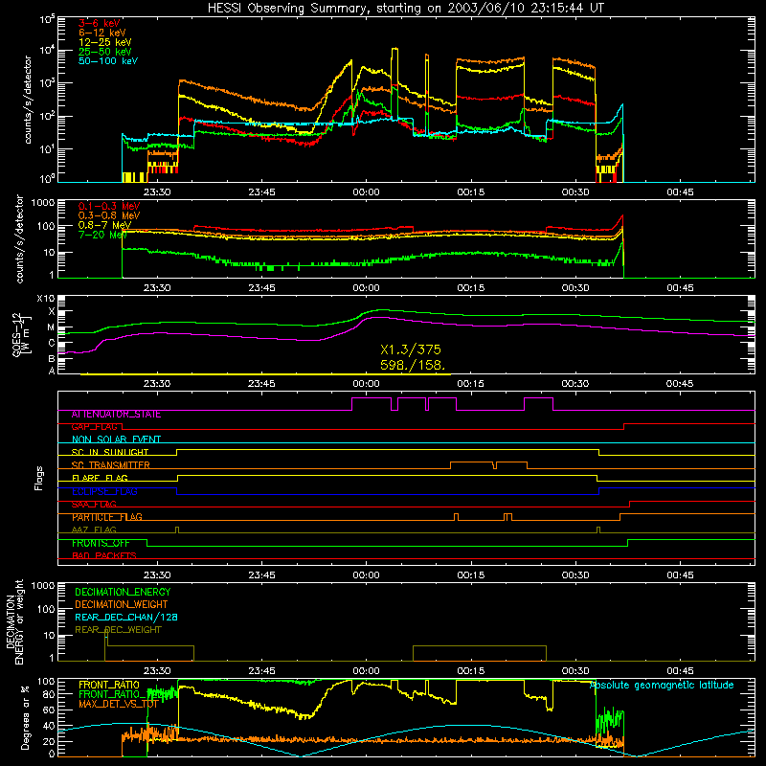Click 23:45 tick under the GOES panel
The width and height of the screenshot is (766, 766).
pyautogui.click(x=261, y=384)
